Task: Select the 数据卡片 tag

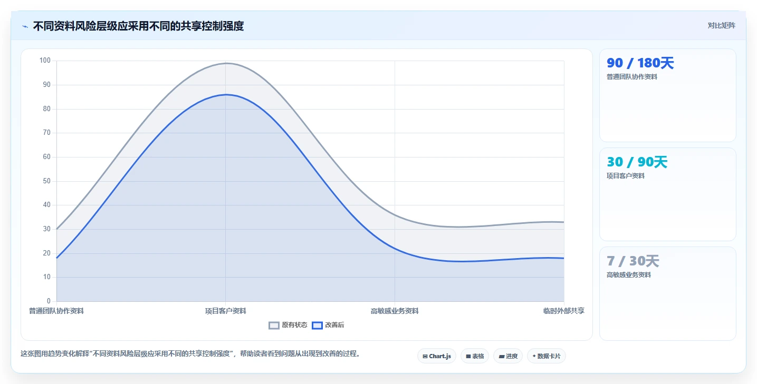Action: tap(547, 356)
